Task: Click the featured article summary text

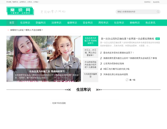Action: 130,44
